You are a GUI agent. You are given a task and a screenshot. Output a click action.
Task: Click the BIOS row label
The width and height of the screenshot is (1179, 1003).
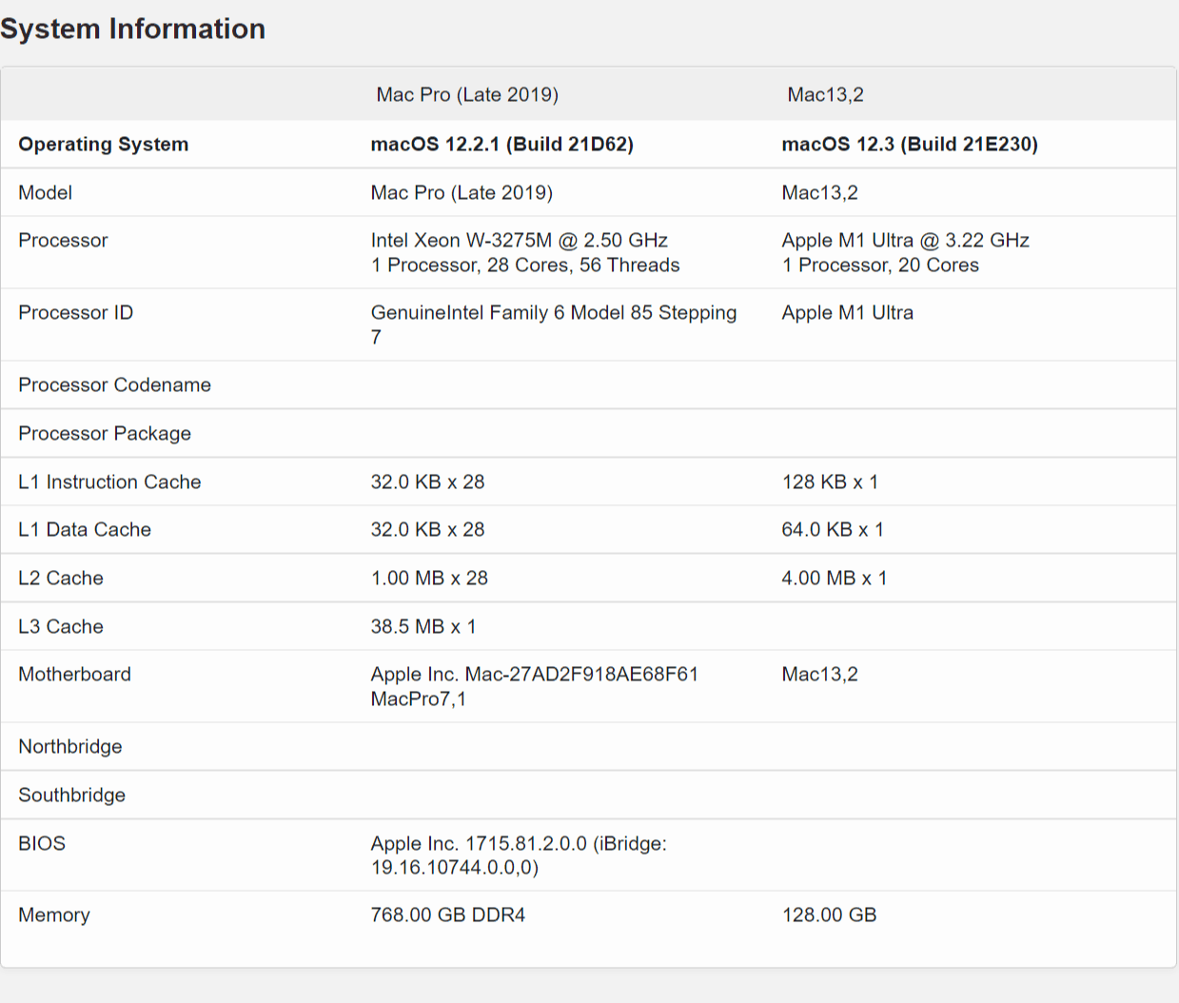42,843
